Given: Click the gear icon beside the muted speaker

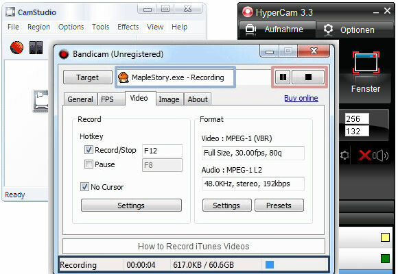Looking at the screenshot, I should tap(344, 155).
